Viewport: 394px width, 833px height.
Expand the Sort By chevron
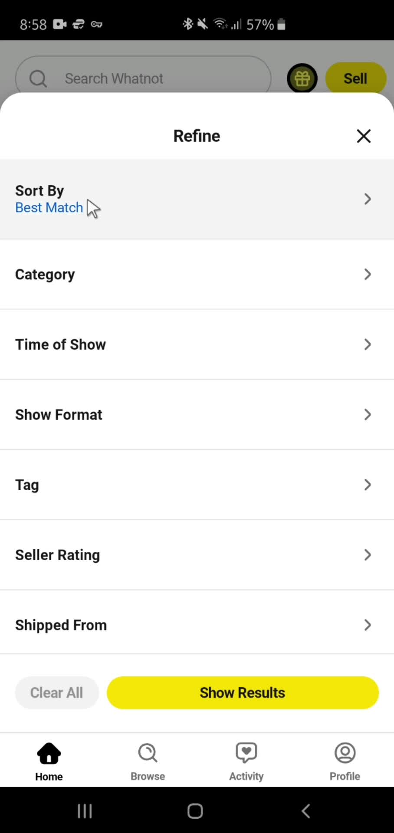(368, 199)
